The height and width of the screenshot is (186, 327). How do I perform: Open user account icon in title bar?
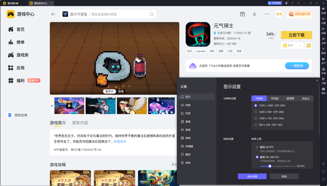click(286, 3)
